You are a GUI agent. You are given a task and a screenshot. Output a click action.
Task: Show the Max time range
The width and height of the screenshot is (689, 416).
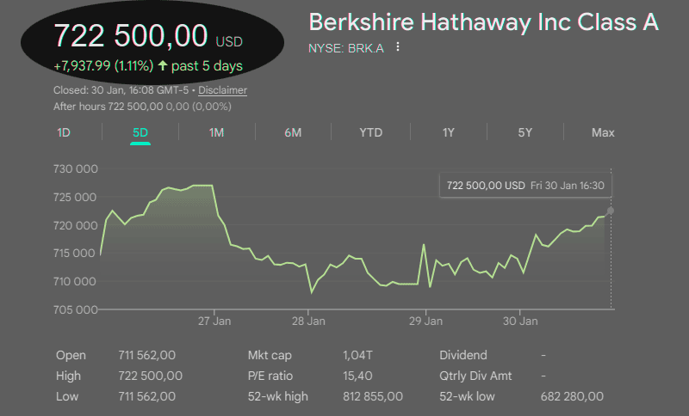[x=603, y=132]
